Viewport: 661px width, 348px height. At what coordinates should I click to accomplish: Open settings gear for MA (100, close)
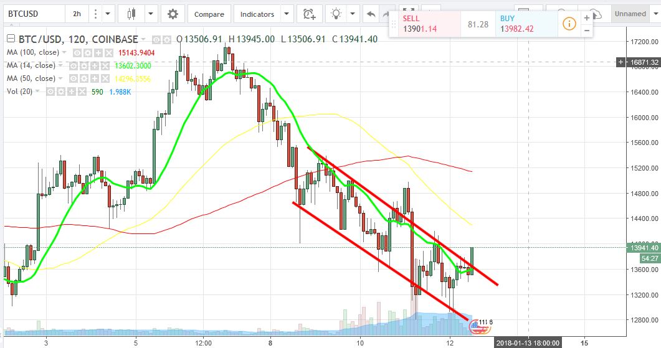coord(88,53)
